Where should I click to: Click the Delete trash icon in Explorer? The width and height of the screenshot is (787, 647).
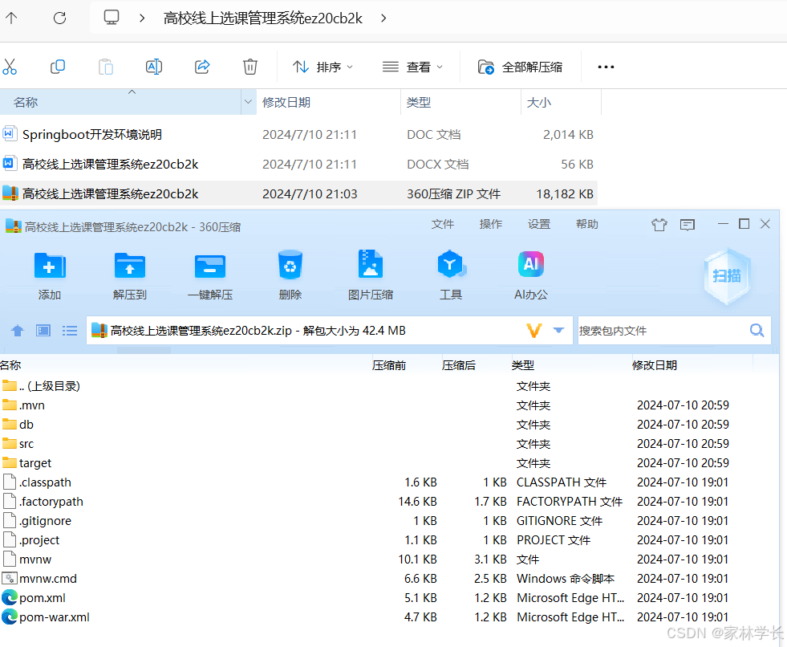(x=250, y=67)
